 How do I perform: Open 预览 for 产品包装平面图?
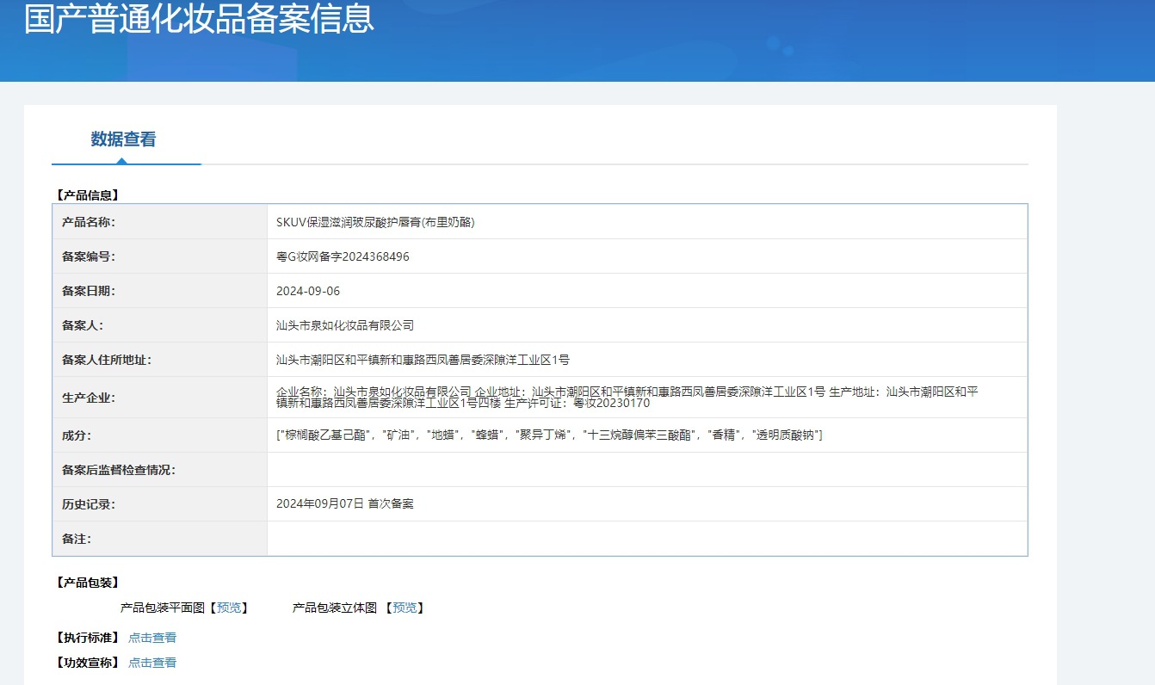coord(228,607)
